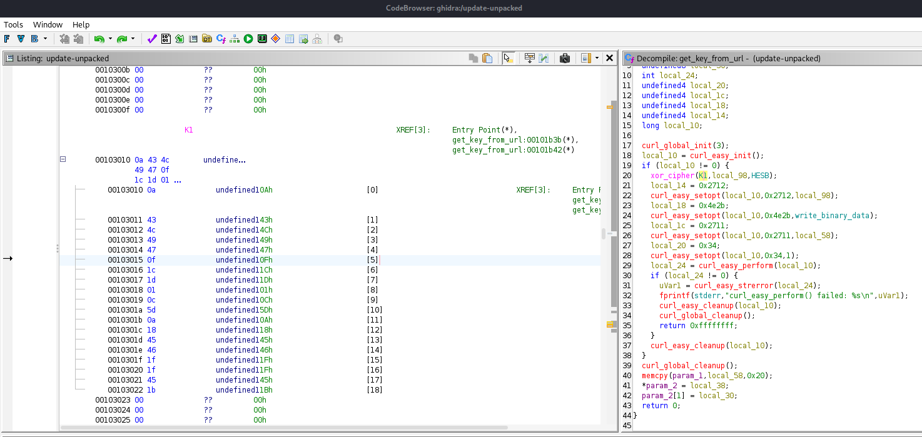Follow the Entry Point(*) XREF link
This screenshot has height=437, width=922.
485,130
